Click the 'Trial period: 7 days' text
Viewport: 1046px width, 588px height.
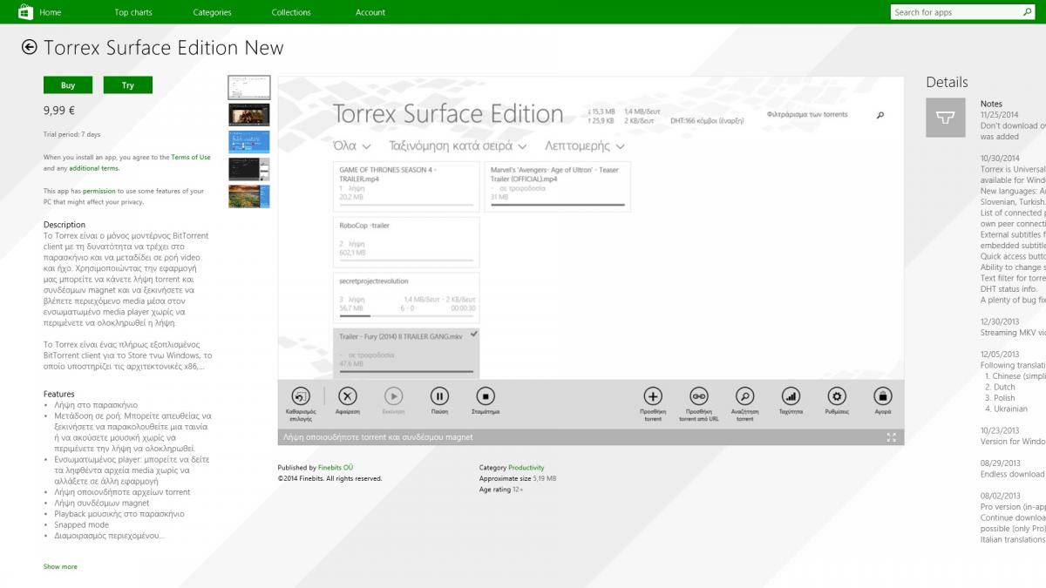tap(72, 134)
